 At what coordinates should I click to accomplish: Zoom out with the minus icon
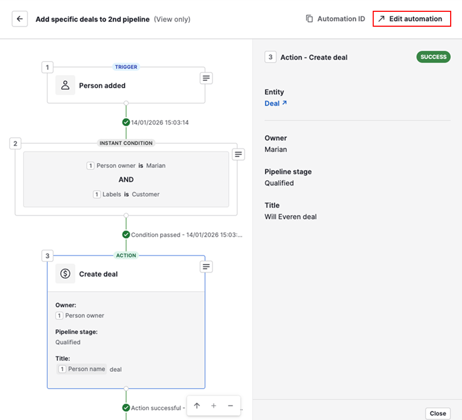pyautogui.click(x=230, y=406)
